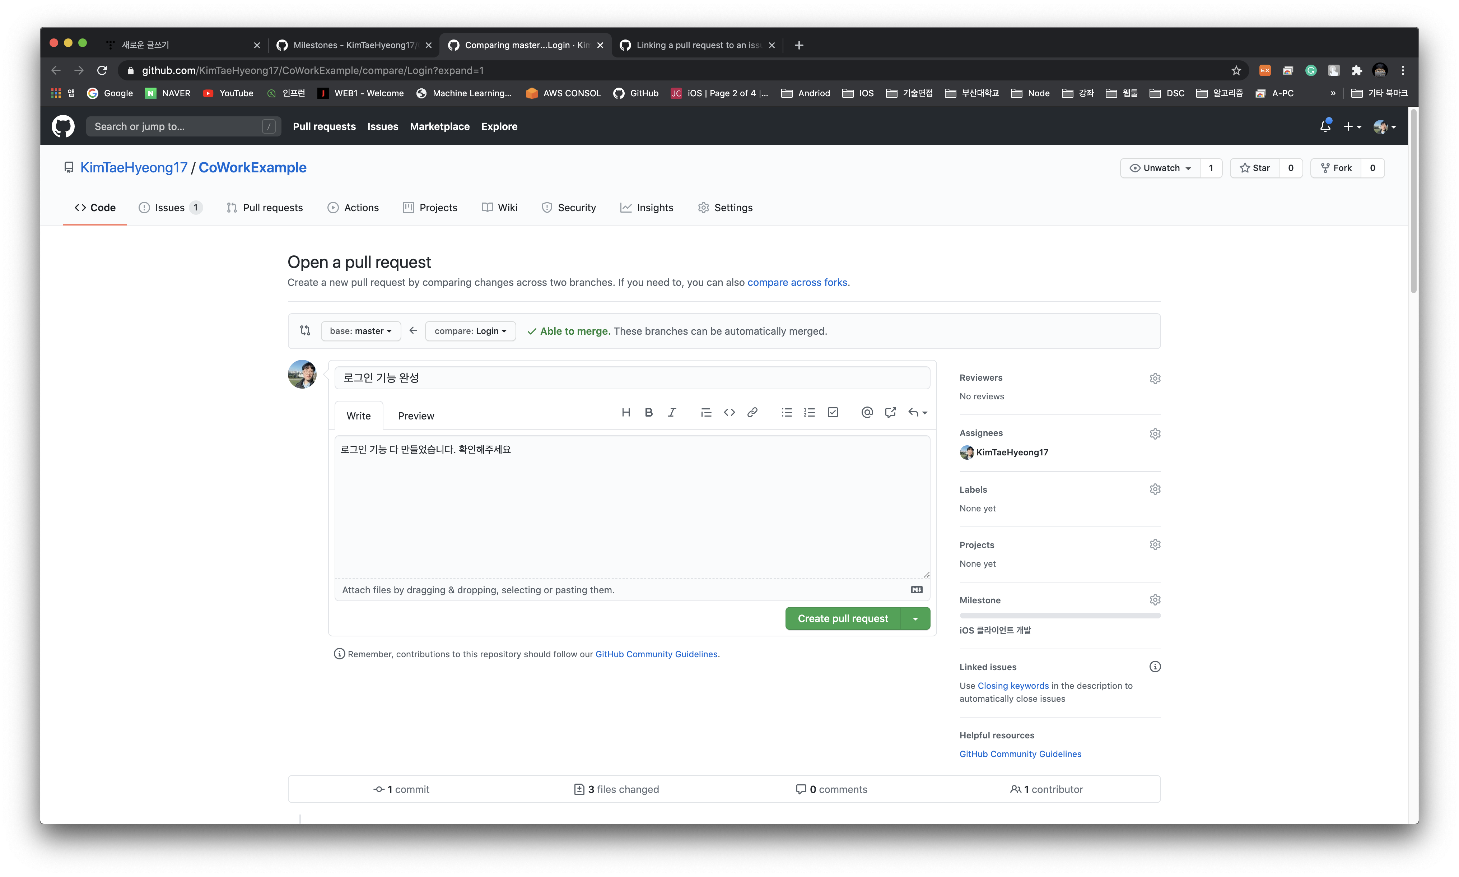Click the pull request title input field

coord(632,378)
